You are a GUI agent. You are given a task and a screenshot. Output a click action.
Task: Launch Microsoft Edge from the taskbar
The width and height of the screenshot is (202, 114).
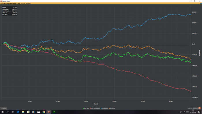[x=18, y=112]
